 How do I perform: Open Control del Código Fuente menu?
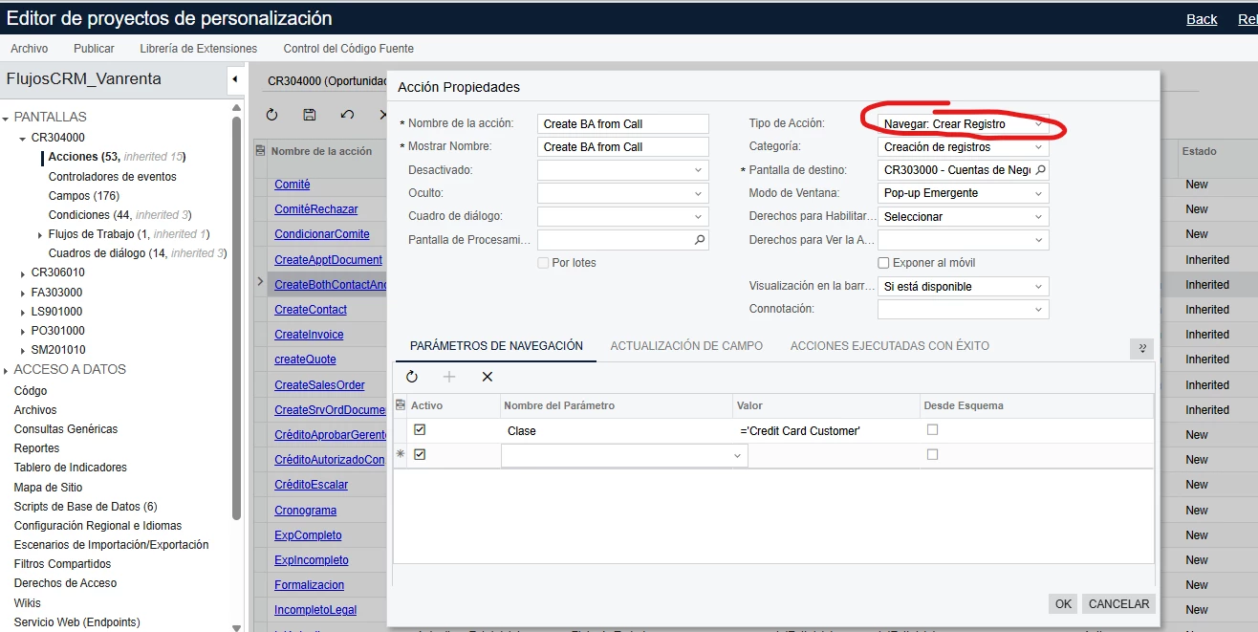pyautogui.click(x=349, y=49)
